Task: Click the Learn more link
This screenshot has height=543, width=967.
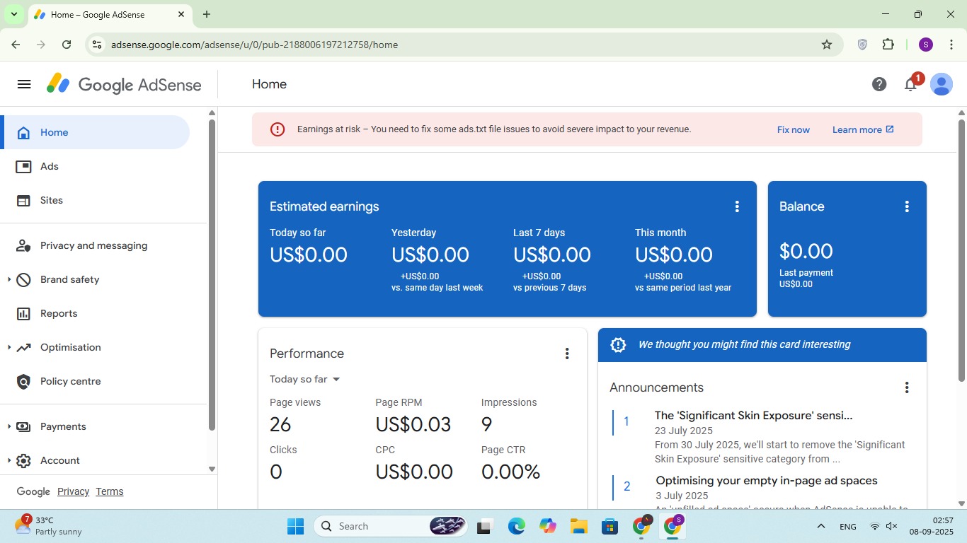Action: [x=863, y=129]
